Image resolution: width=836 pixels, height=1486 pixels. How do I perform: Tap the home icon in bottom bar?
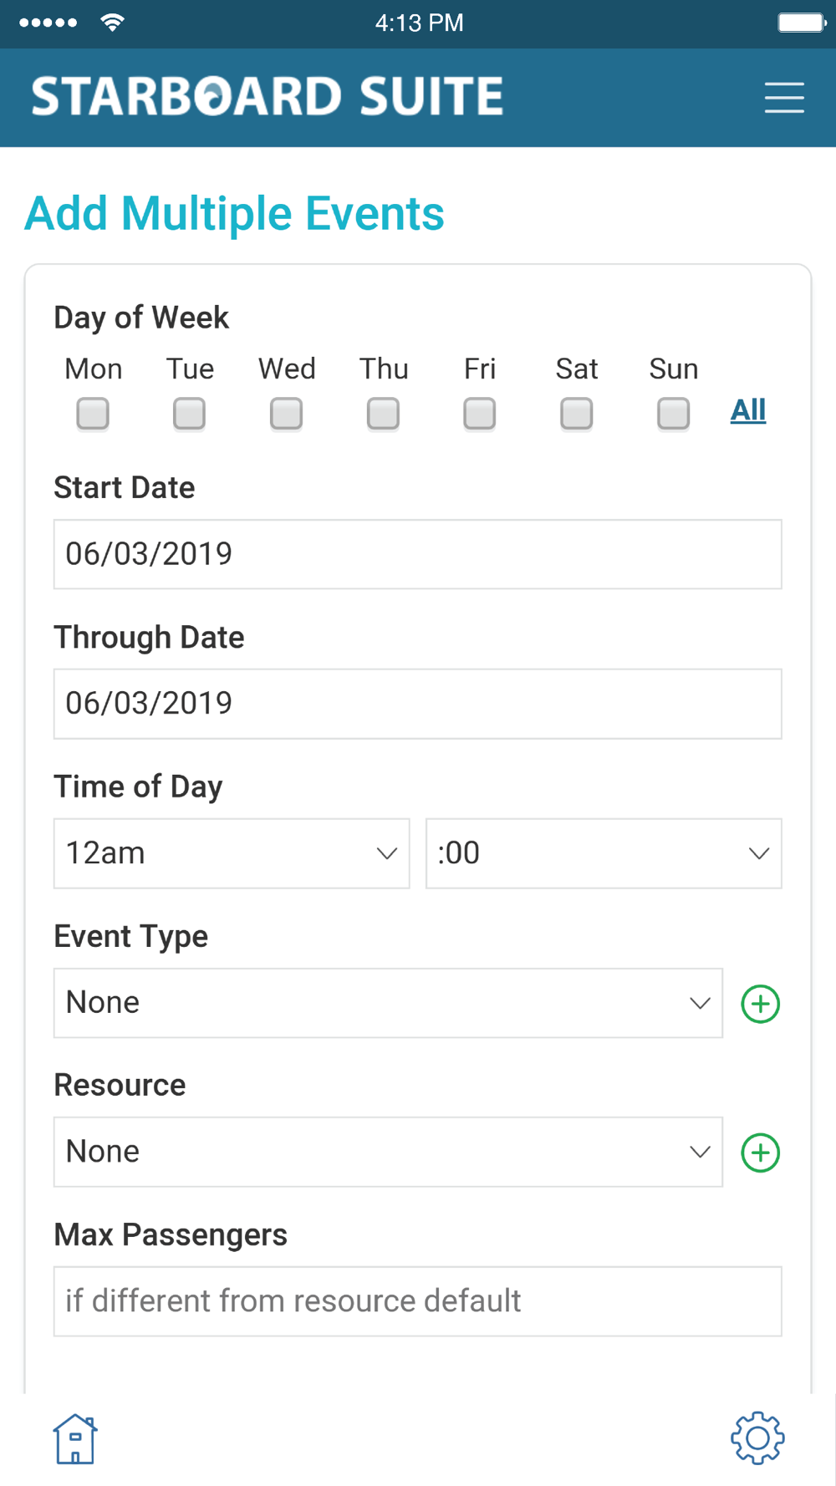[75, 1438]
